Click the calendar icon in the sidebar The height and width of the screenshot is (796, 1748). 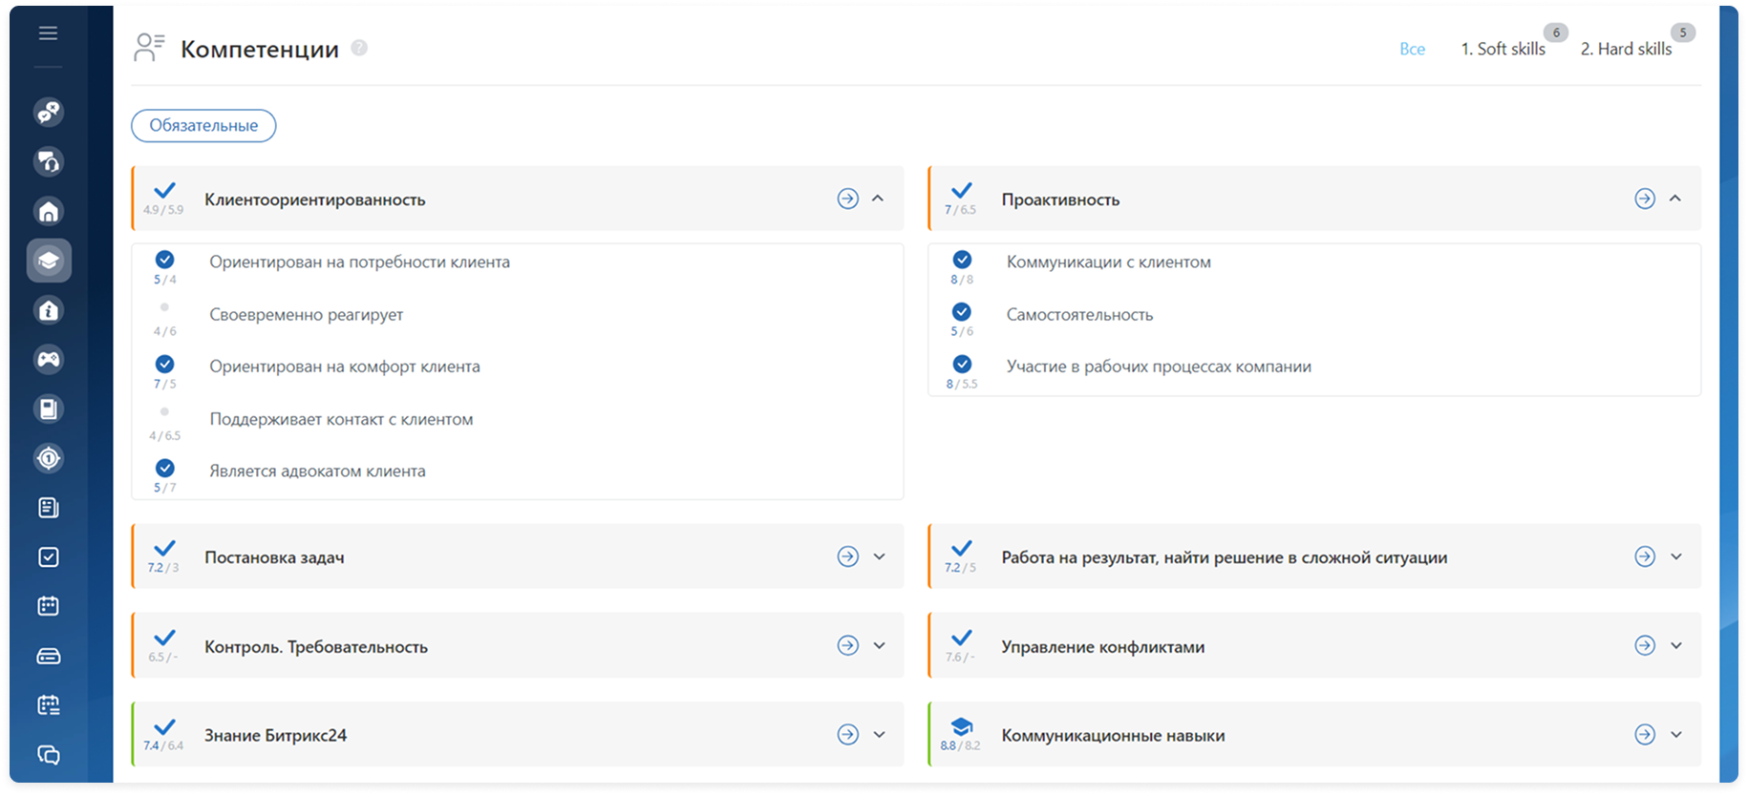pos(49,606)
